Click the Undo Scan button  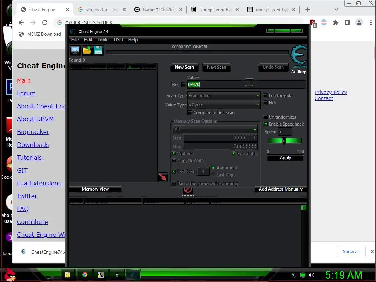point(273,67)
